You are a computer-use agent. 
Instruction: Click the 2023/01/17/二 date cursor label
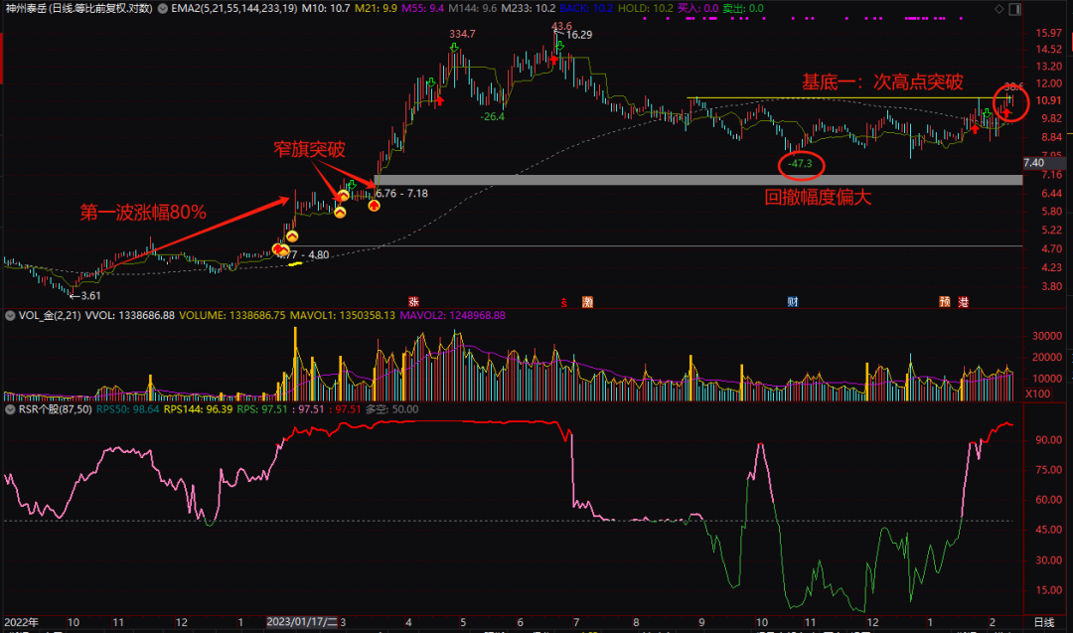point(302,622)
